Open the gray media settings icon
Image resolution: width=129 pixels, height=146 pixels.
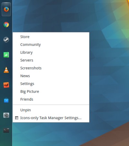point(6,115)
